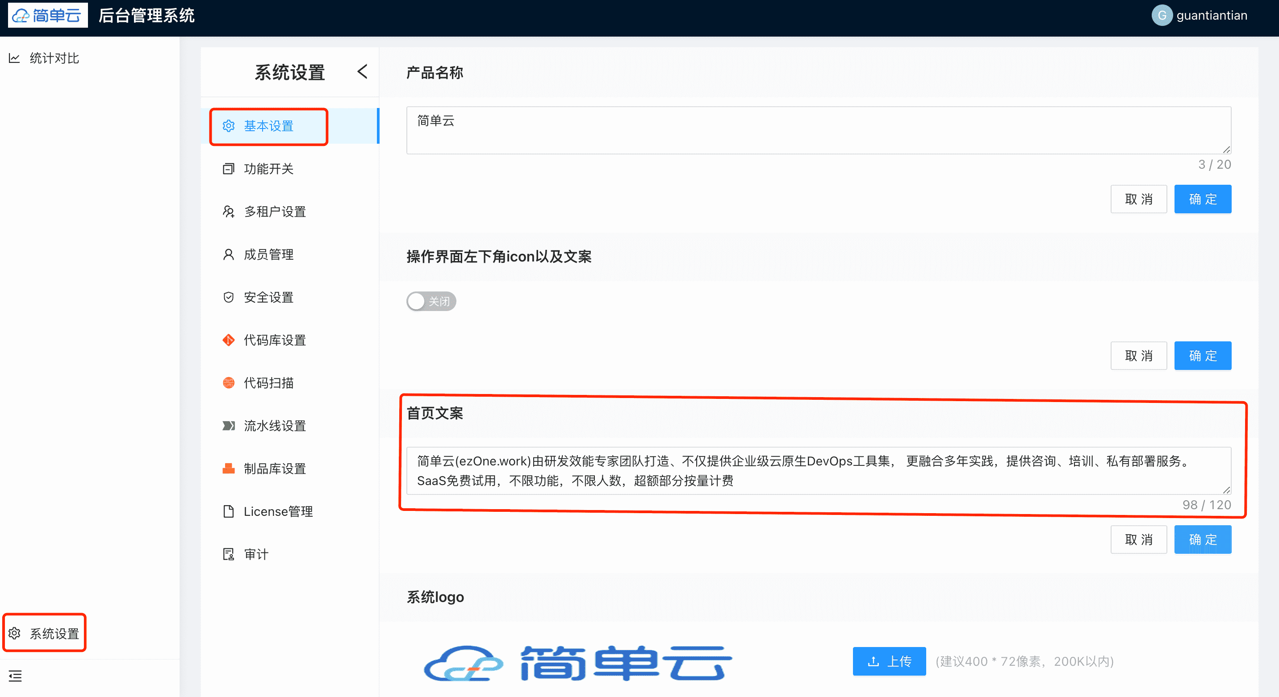This screenshot has width=1279, height=697.
Task: Click the 后台管理系统 header title
Action: pyautogui.click(x=146, y=15)
